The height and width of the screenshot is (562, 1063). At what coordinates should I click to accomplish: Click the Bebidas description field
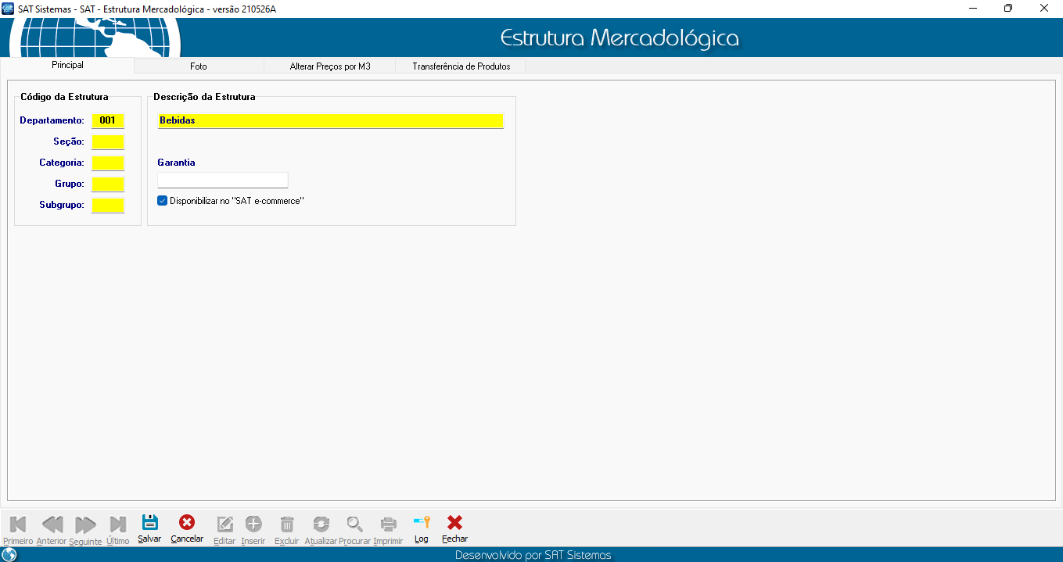point(330,121)
